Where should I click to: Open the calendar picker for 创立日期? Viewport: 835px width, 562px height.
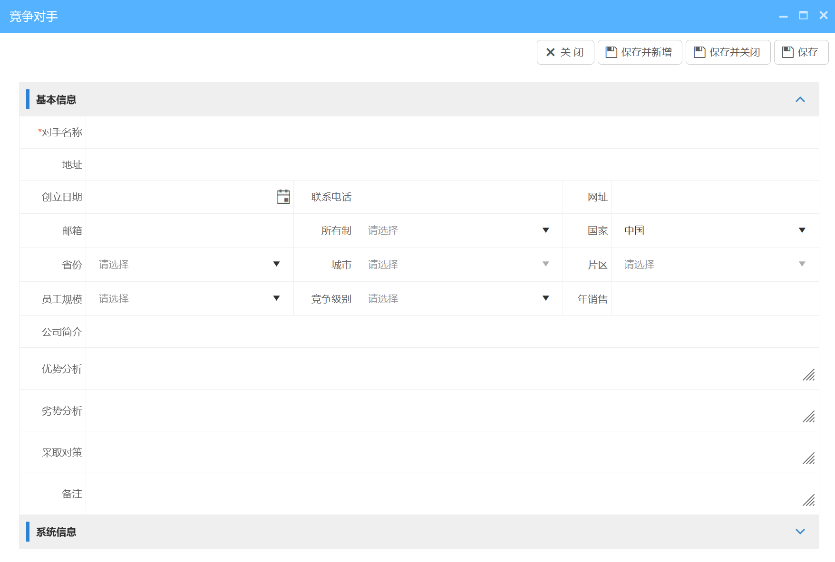click(283, 196)
